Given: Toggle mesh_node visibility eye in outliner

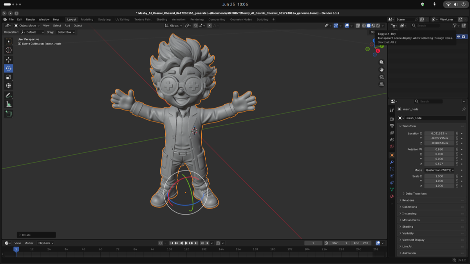Looking at the screenshot, I should pyautogui.click(x=459, y=36).
